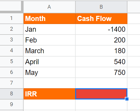The image size is (140, 111).
Task: Click the 'Cash Flow' header cell
Action: (x=101, y=18)
